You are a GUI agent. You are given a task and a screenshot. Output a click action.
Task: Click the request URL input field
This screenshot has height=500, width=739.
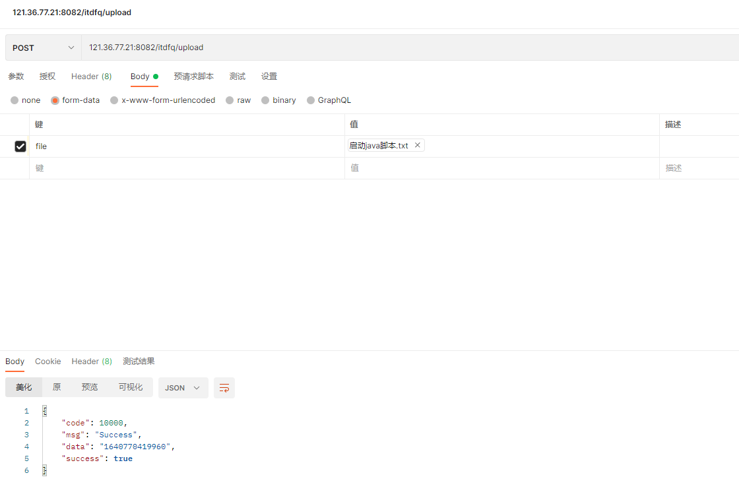(410, 47)
